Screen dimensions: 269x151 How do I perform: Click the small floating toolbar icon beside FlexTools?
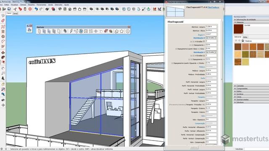pos(29,30)
